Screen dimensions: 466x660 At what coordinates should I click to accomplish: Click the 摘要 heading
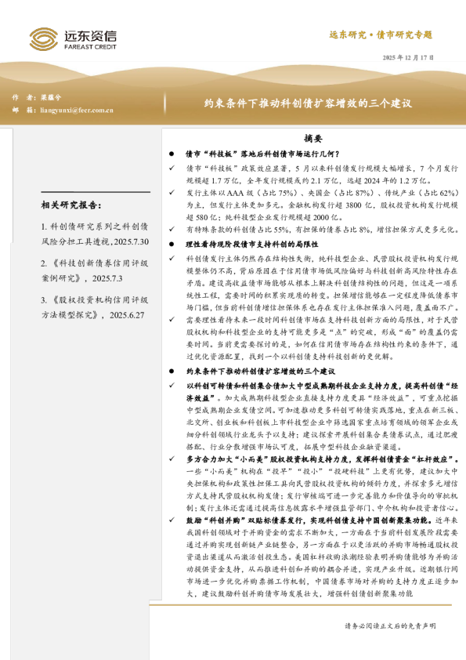(x=313, y=139)
